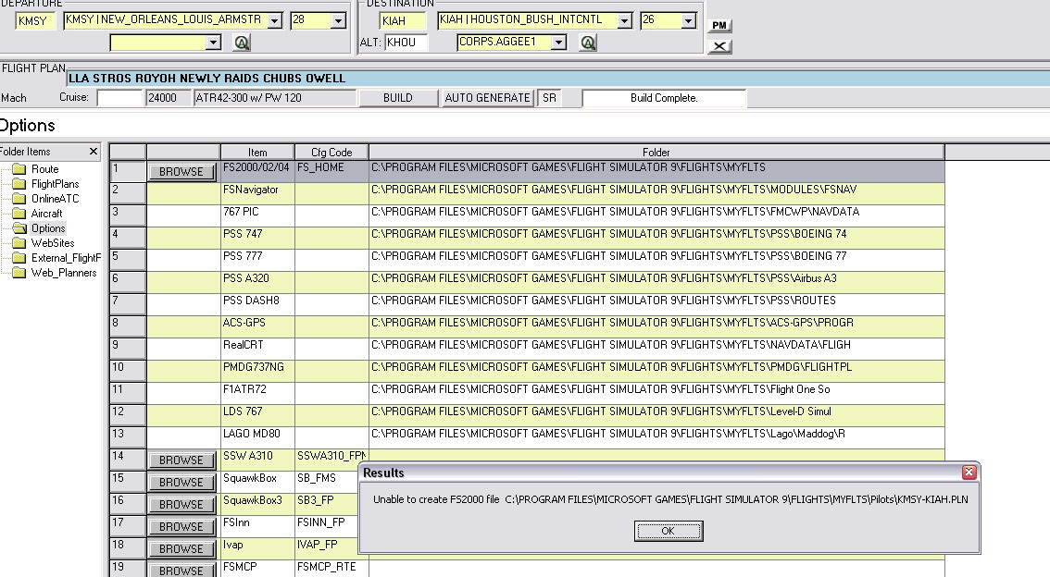Viewport: 1050px width, 577px height.
Task: Click the empty Mach cruise field
Action: [119, 98]
